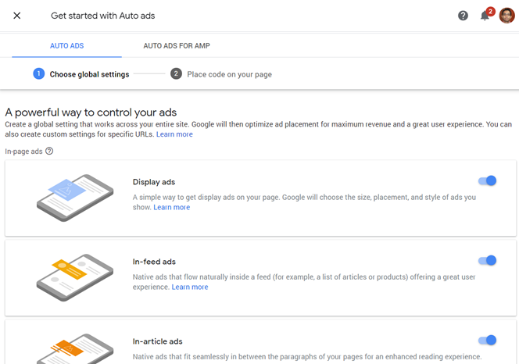This screenshot has height=364, width=519.
Task: Switch off the In-article ads toggle
Action: 487,340
